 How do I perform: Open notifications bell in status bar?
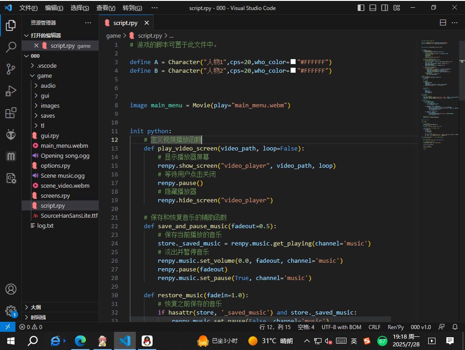pyautogui.click(x=455, y=327)
